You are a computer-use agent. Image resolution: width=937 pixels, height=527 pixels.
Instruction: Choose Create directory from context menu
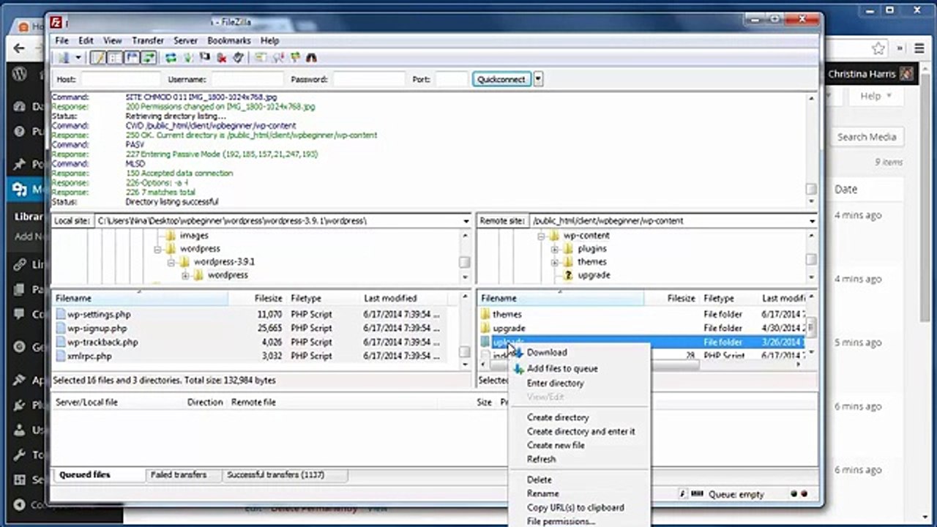[558, 417]
